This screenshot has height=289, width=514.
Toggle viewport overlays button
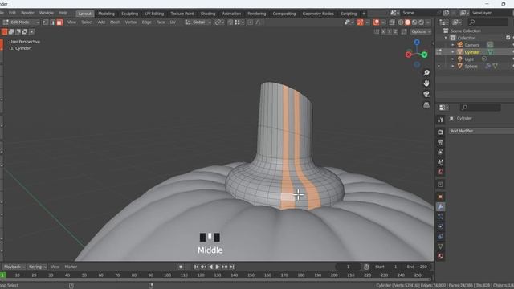click(377, 22)
